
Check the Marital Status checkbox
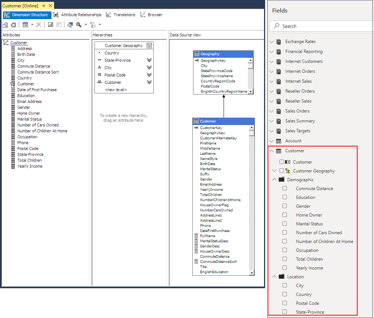click(x=285, y=224)
